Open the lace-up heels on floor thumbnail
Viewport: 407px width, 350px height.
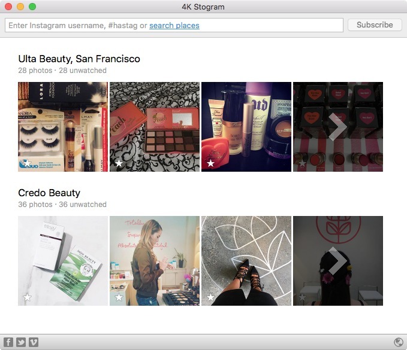point(246,261)
